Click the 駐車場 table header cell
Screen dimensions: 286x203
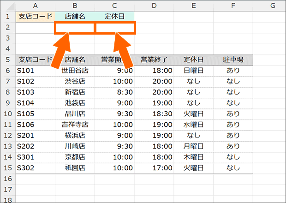click(x=233, y=60)
